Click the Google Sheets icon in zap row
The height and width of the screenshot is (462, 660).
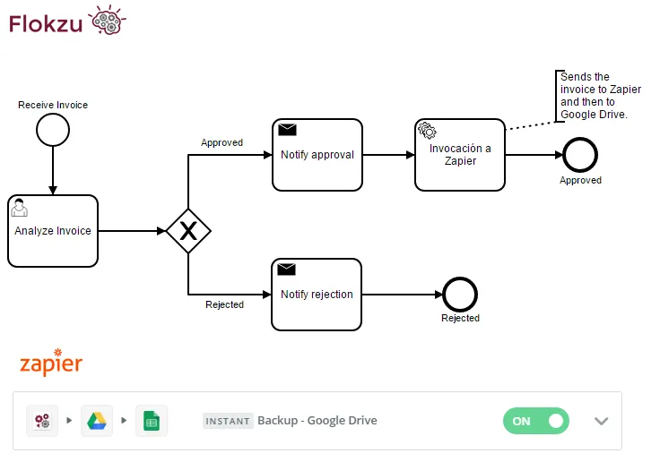pos(152,421)
